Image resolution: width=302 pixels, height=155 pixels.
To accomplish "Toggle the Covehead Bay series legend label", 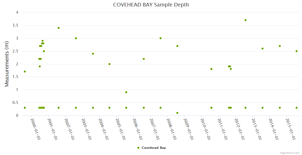I will (154, 148).
